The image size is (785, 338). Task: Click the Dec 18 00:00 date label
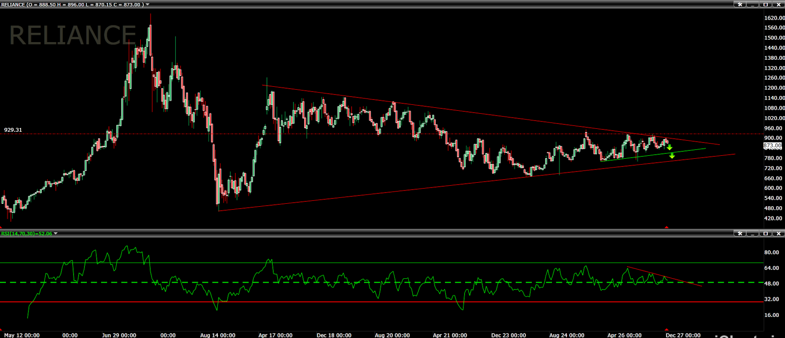(x=334, y=335)
